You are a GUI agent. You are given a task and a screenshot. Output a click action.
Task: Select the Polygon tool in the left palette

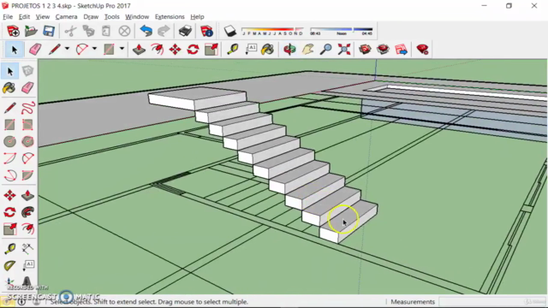click(27, 141)
